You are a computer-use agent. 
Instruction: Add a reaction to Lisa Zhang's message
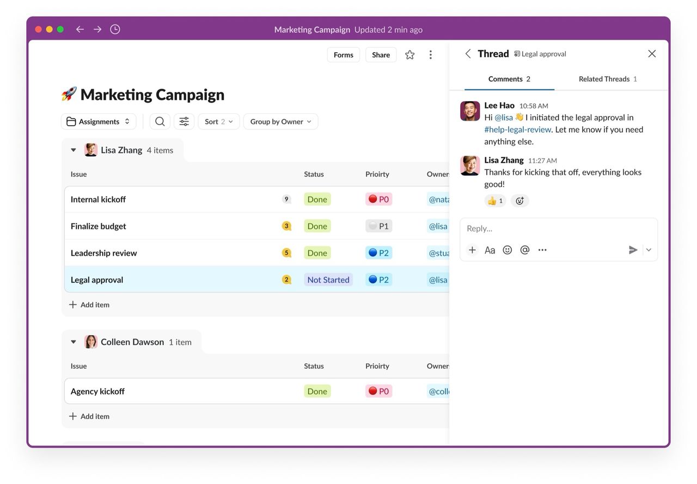point(520,201)
